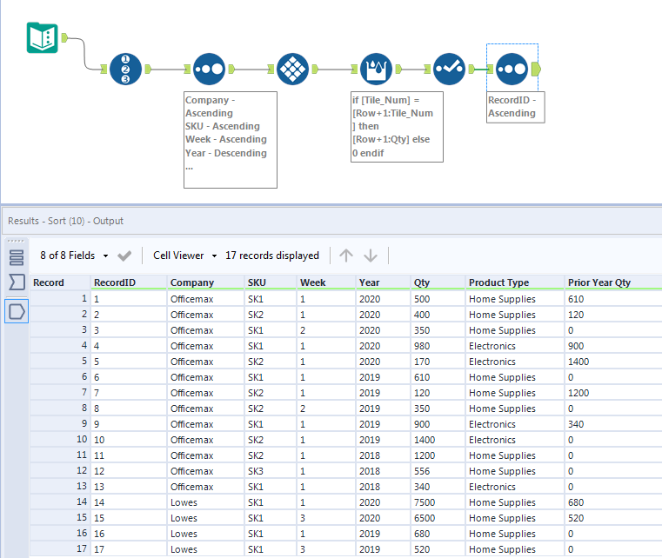This screenshot has height=558, width=662.
Task: Click the output anchor of final Sort tool
Action: tap(536, 69)
